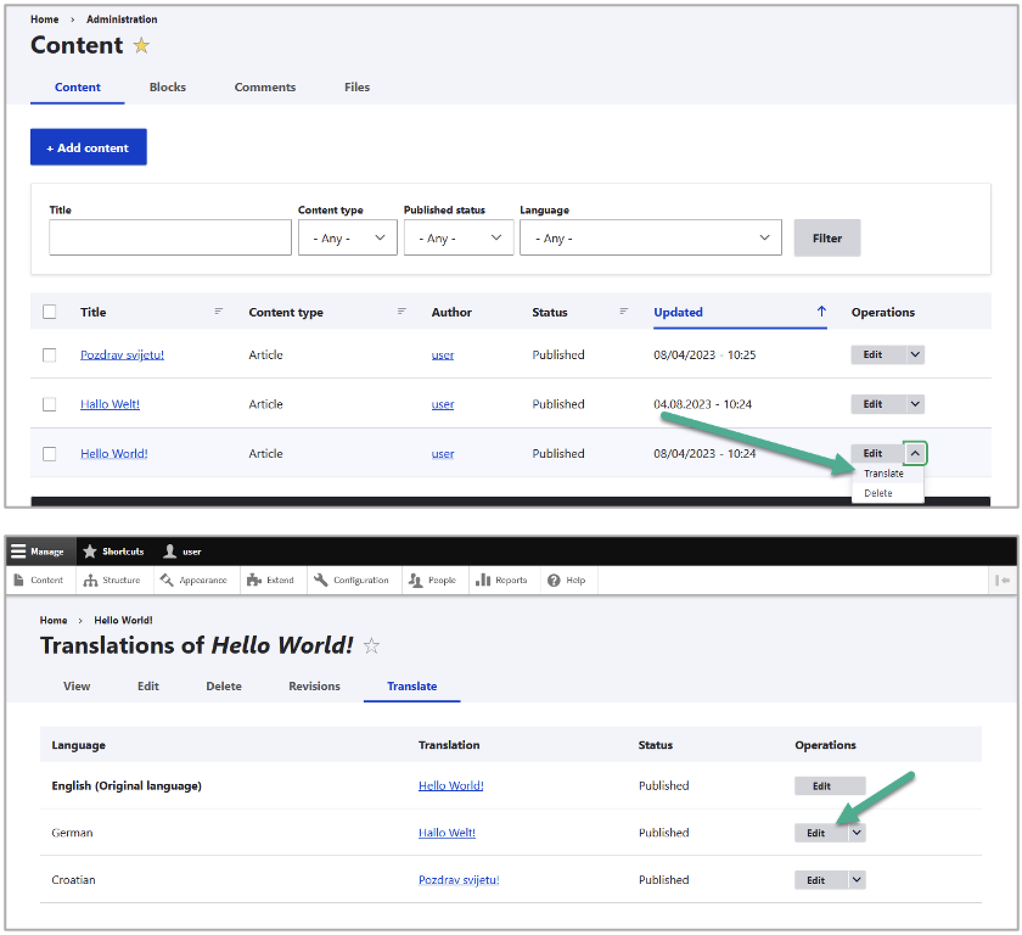Click the empty star beside Translations of Hello World!
Screen dimensions: 1022x935
pyautogui.click(x=371, y=645)
